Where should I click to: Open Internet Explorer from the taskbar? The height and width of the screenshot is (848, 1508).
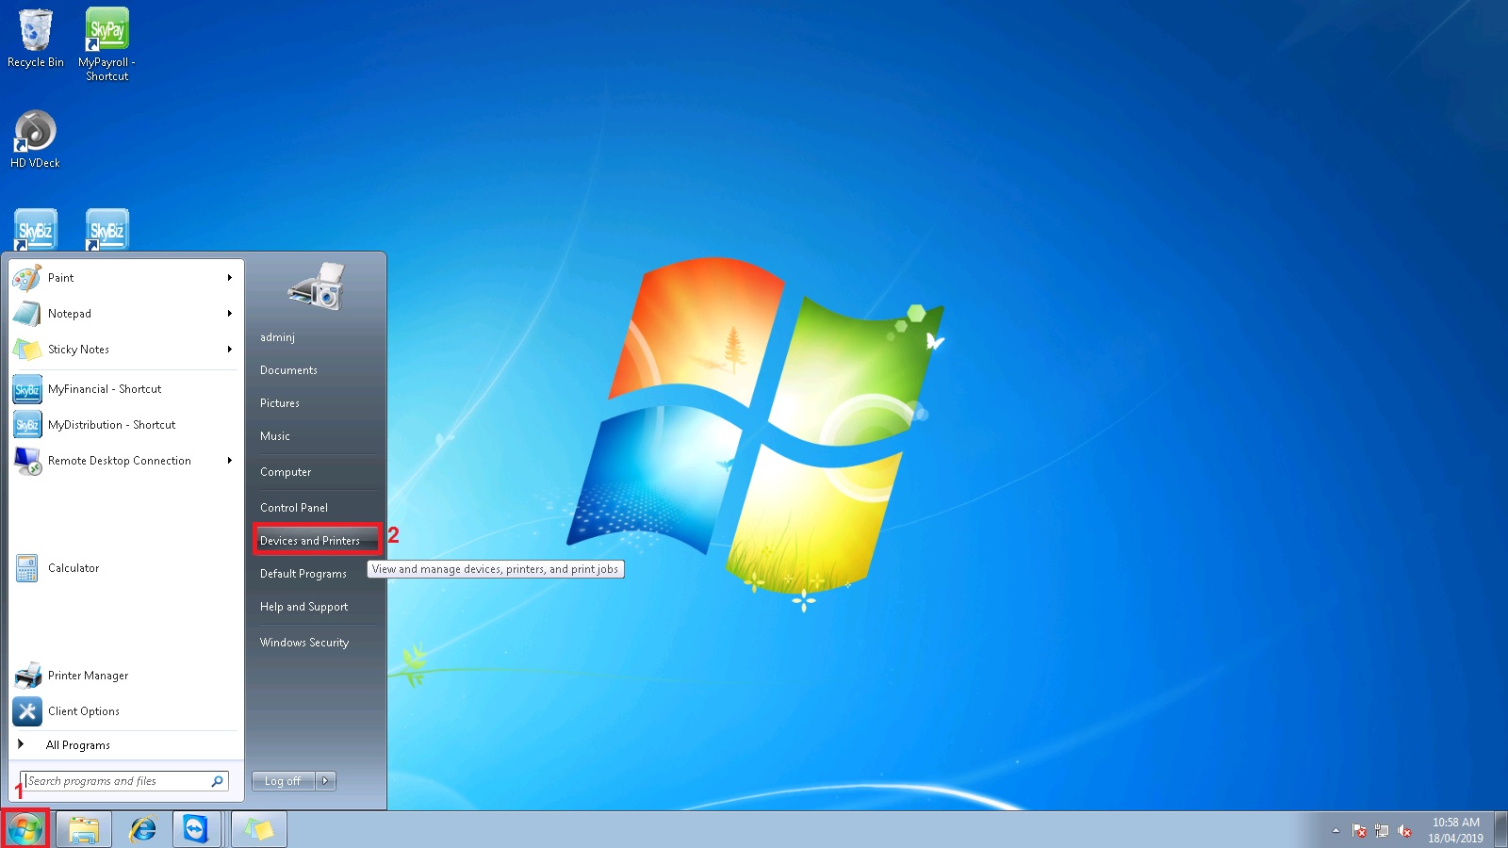tap(142, 829)
